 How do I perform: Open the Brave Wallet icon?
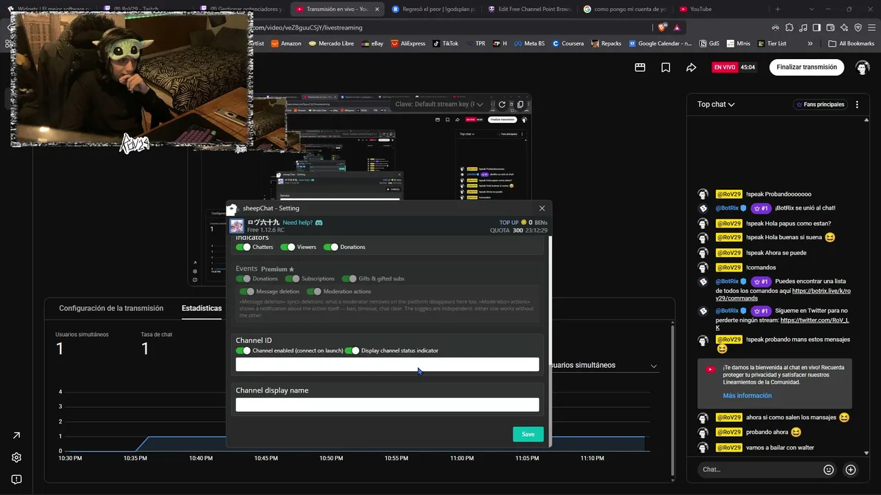tap(830, 27)
